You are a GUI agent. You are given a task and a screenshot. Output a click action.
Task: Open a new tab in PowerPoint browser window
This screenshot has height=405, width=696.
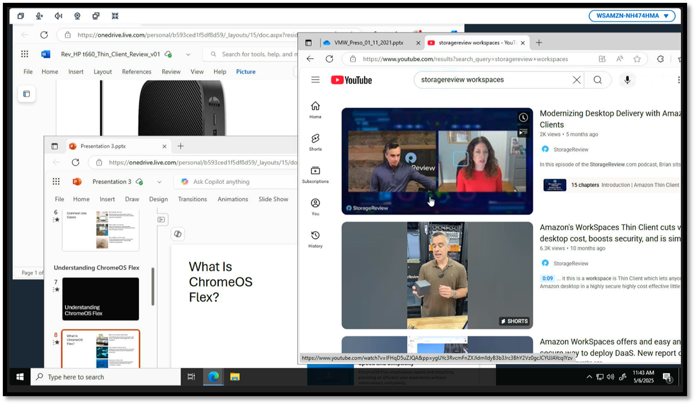click(180, 146)
